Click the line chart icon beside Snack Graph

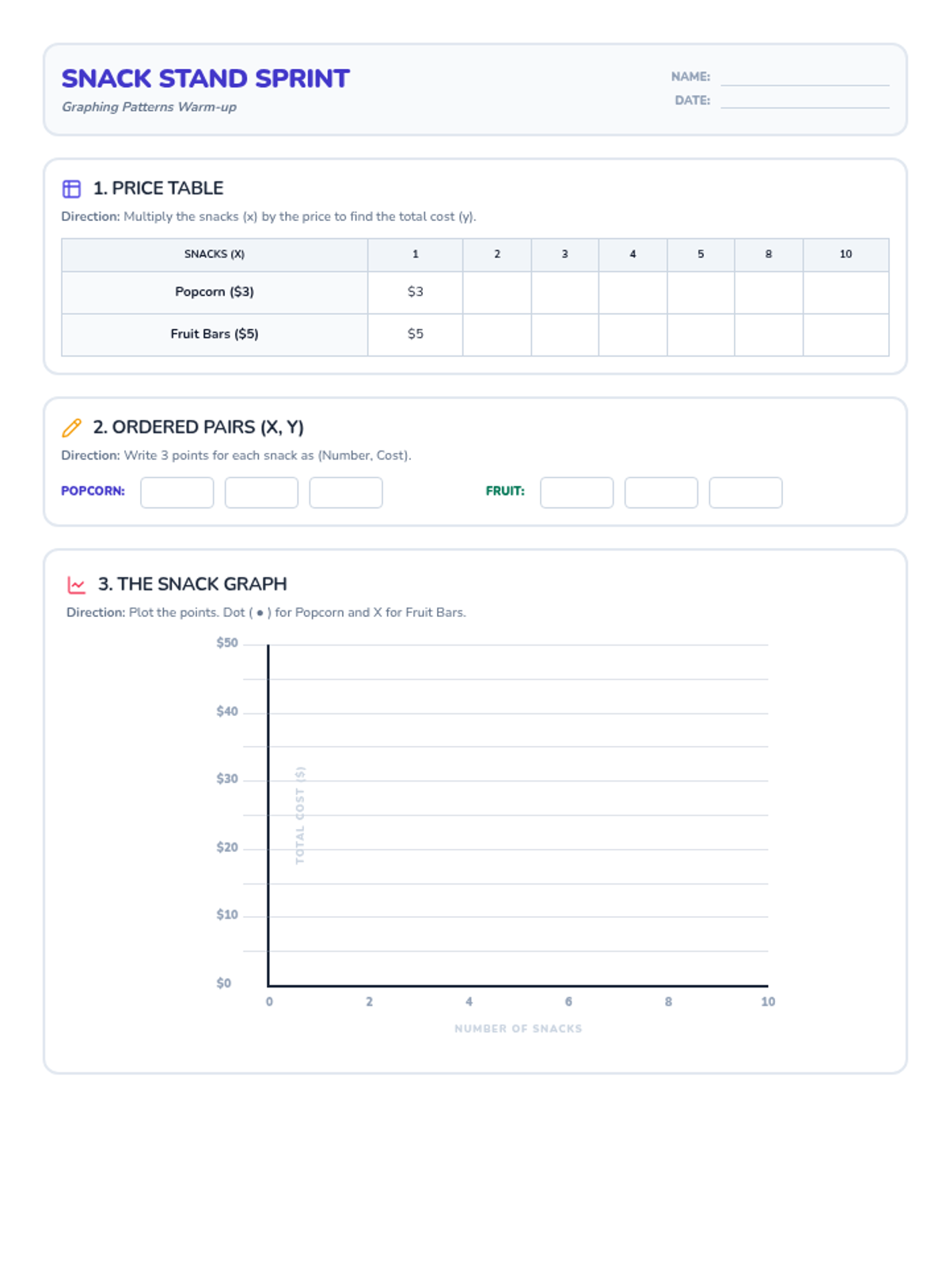(76, 585)
